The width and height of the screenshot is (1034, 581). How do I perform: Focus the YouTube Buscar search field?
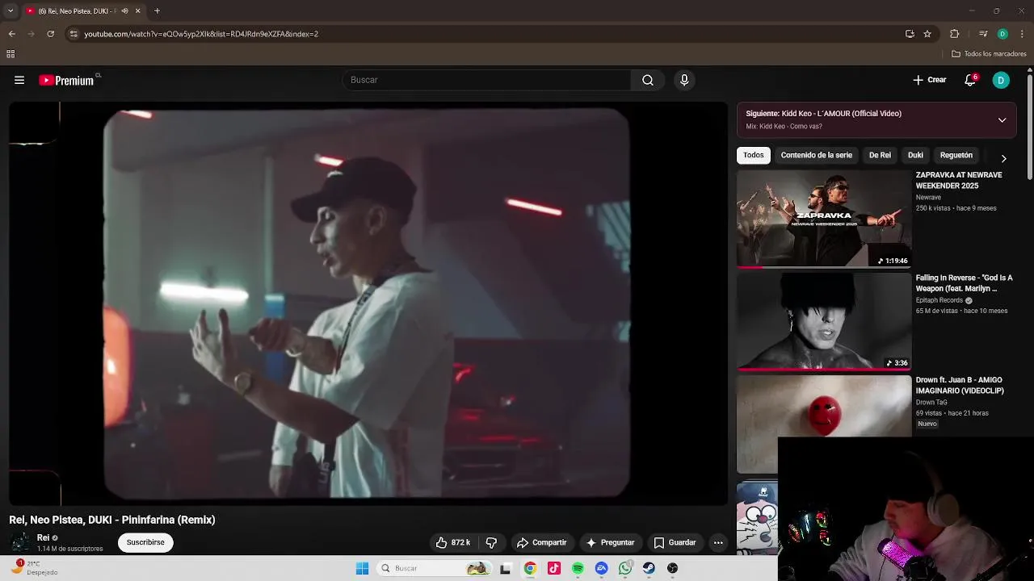point(487,80)
